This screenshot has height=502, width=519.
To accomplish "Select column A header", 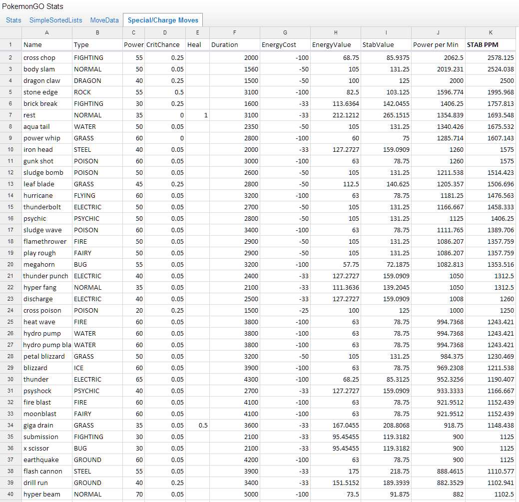I will click(x=46, y=32).
